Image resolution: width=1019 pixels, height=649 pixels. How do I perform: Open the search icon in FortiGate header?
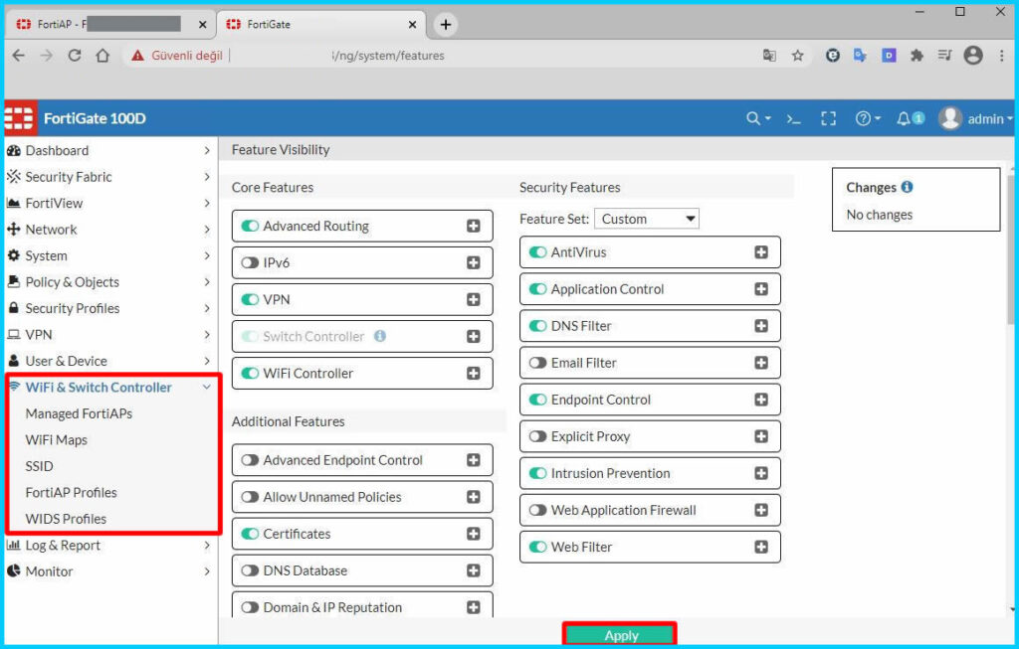coord(753,118)
